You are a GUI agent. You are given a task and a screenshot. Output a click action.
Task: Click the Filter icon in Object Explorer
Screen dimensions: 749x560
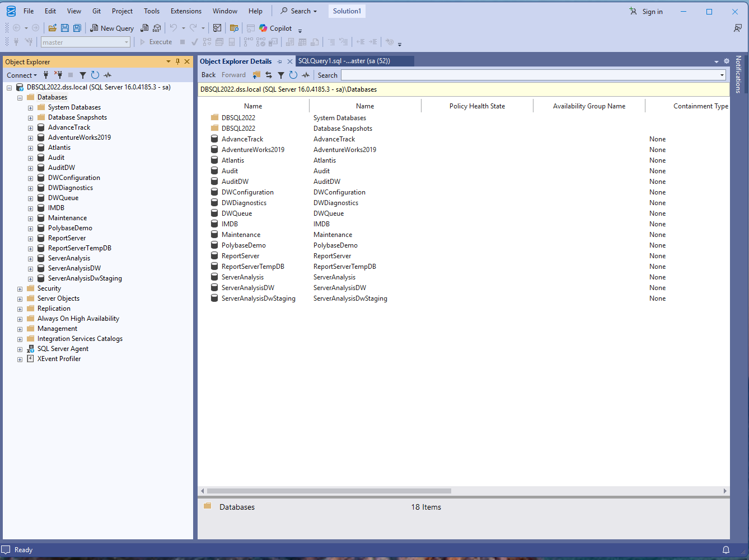coord(82,74)
